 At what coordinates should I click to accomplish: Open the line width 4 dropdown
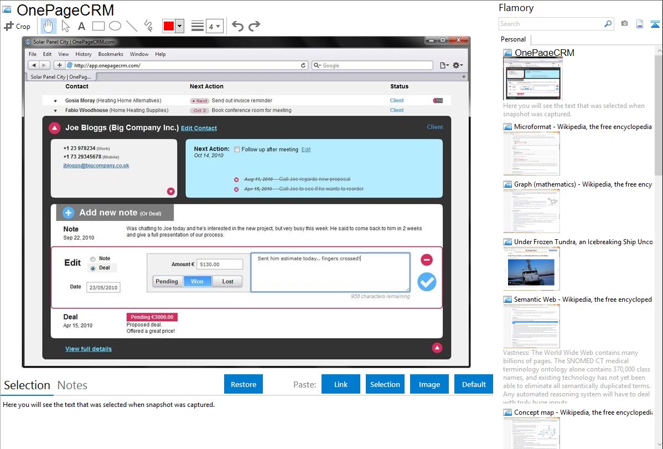214,26
